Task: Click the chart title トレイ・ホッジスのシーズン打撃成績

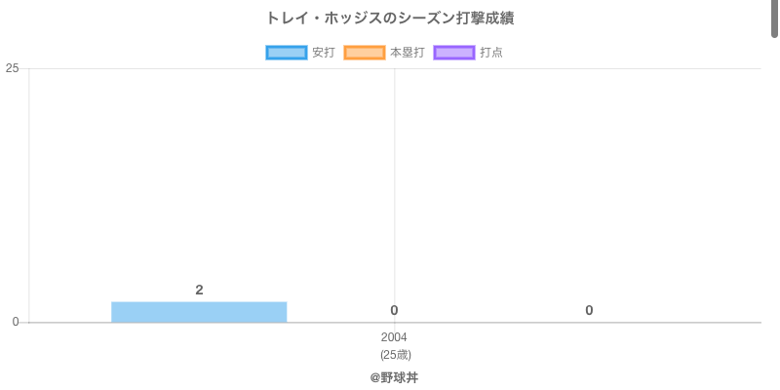Action: point(390,19)
